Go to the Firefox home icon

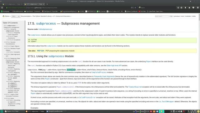[189, 8]
